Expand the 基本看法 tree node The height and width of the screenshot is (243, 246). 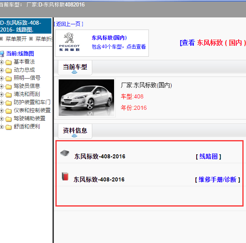(1, 62)
